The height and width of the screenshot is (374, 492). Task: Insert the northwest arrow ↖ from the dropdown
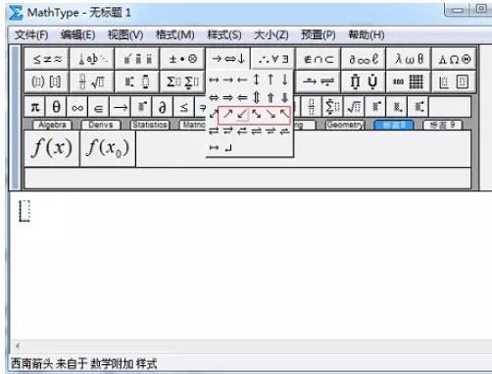(x=285, y=114)
